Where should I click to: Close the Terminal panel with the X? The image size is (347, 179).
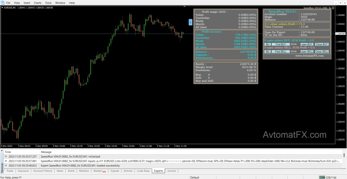point(2,151)
